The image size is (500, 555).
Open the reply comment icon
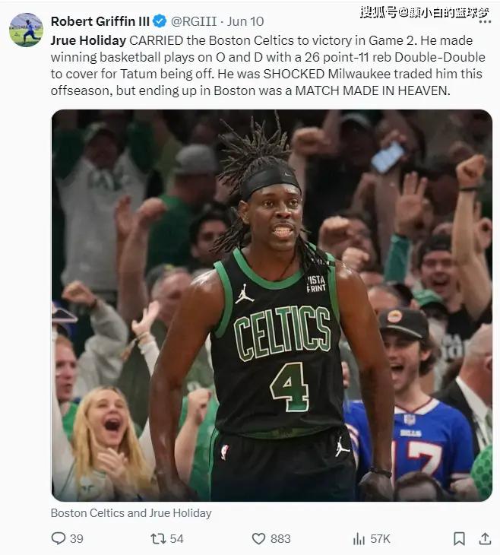click(59, 538)
